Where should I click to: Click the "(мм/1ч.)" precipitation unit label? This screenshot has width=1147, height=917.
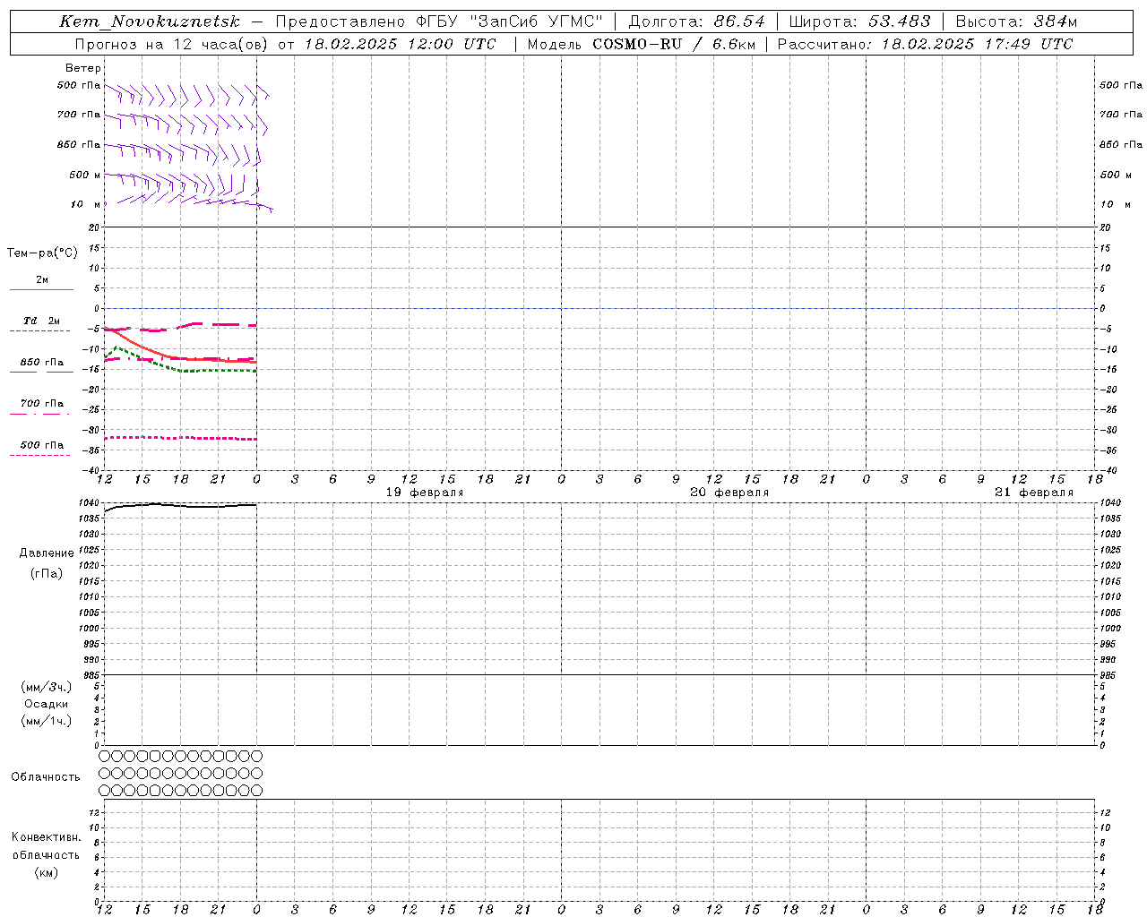[47, 721]
